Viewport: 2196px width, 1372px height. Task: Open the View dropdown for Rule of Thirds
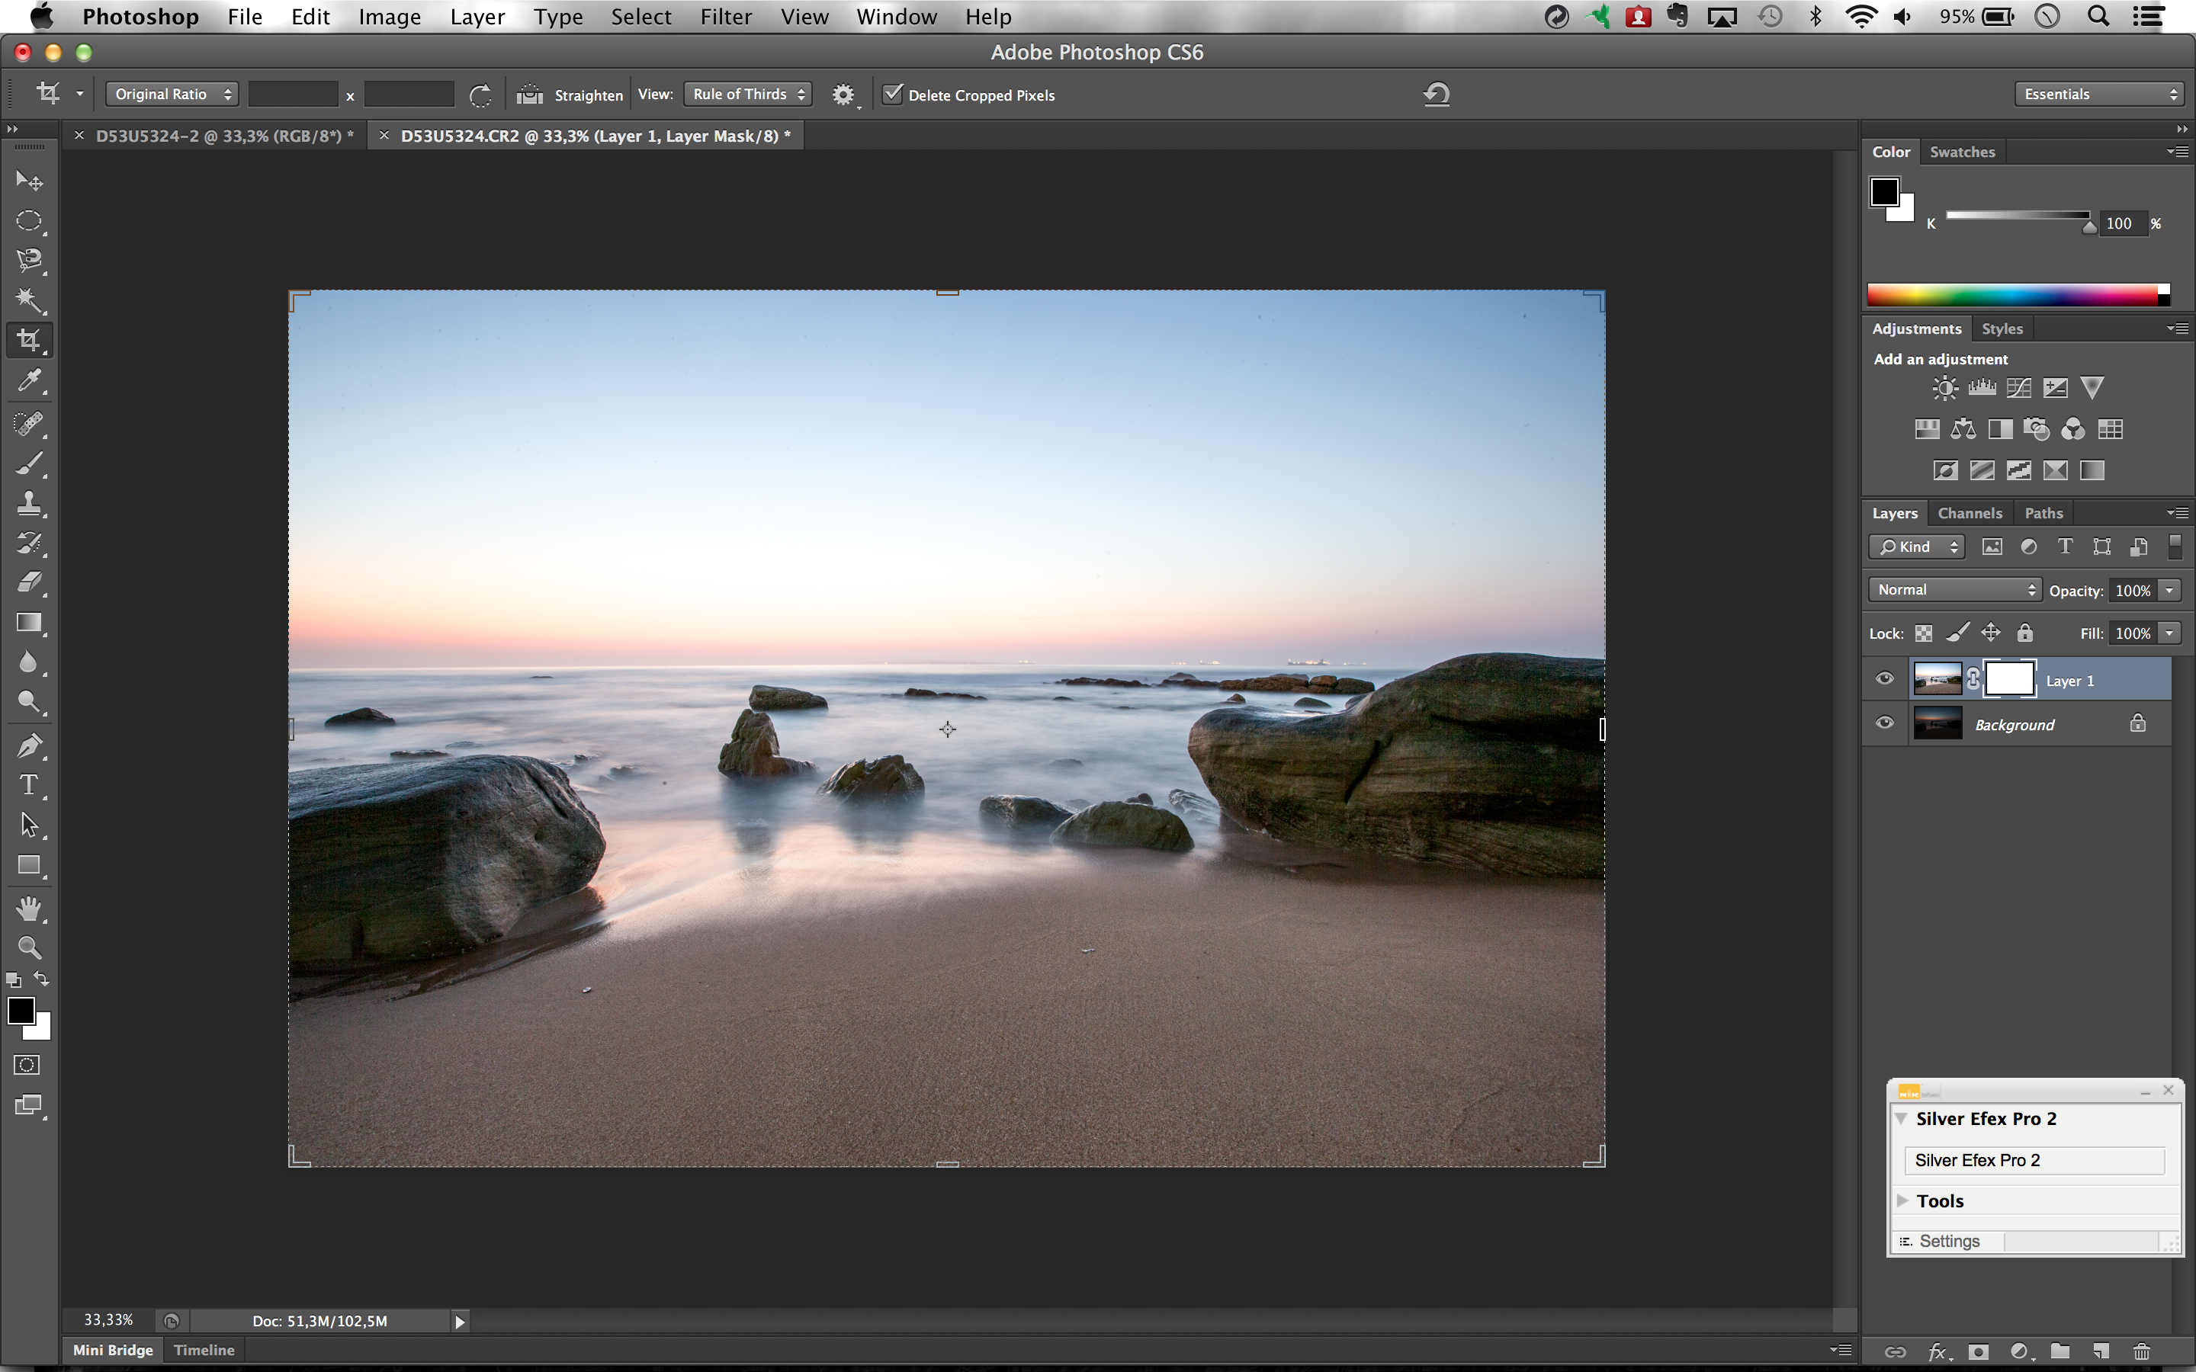tap(751, 93)
